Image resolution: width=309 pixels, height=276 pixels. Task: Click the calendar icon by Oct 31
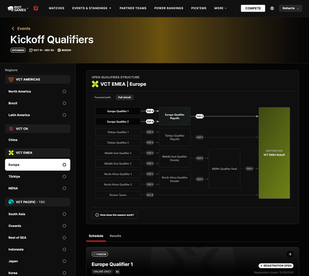pyautogui.click(x=31, y=50)
